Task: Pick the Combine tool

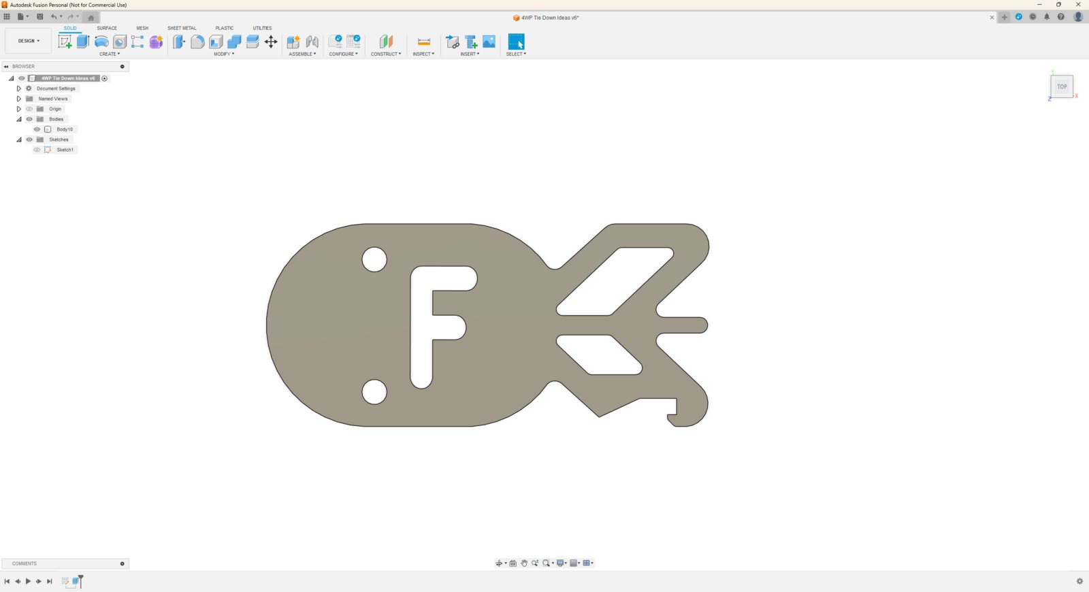Action: [x=234, y=42]
